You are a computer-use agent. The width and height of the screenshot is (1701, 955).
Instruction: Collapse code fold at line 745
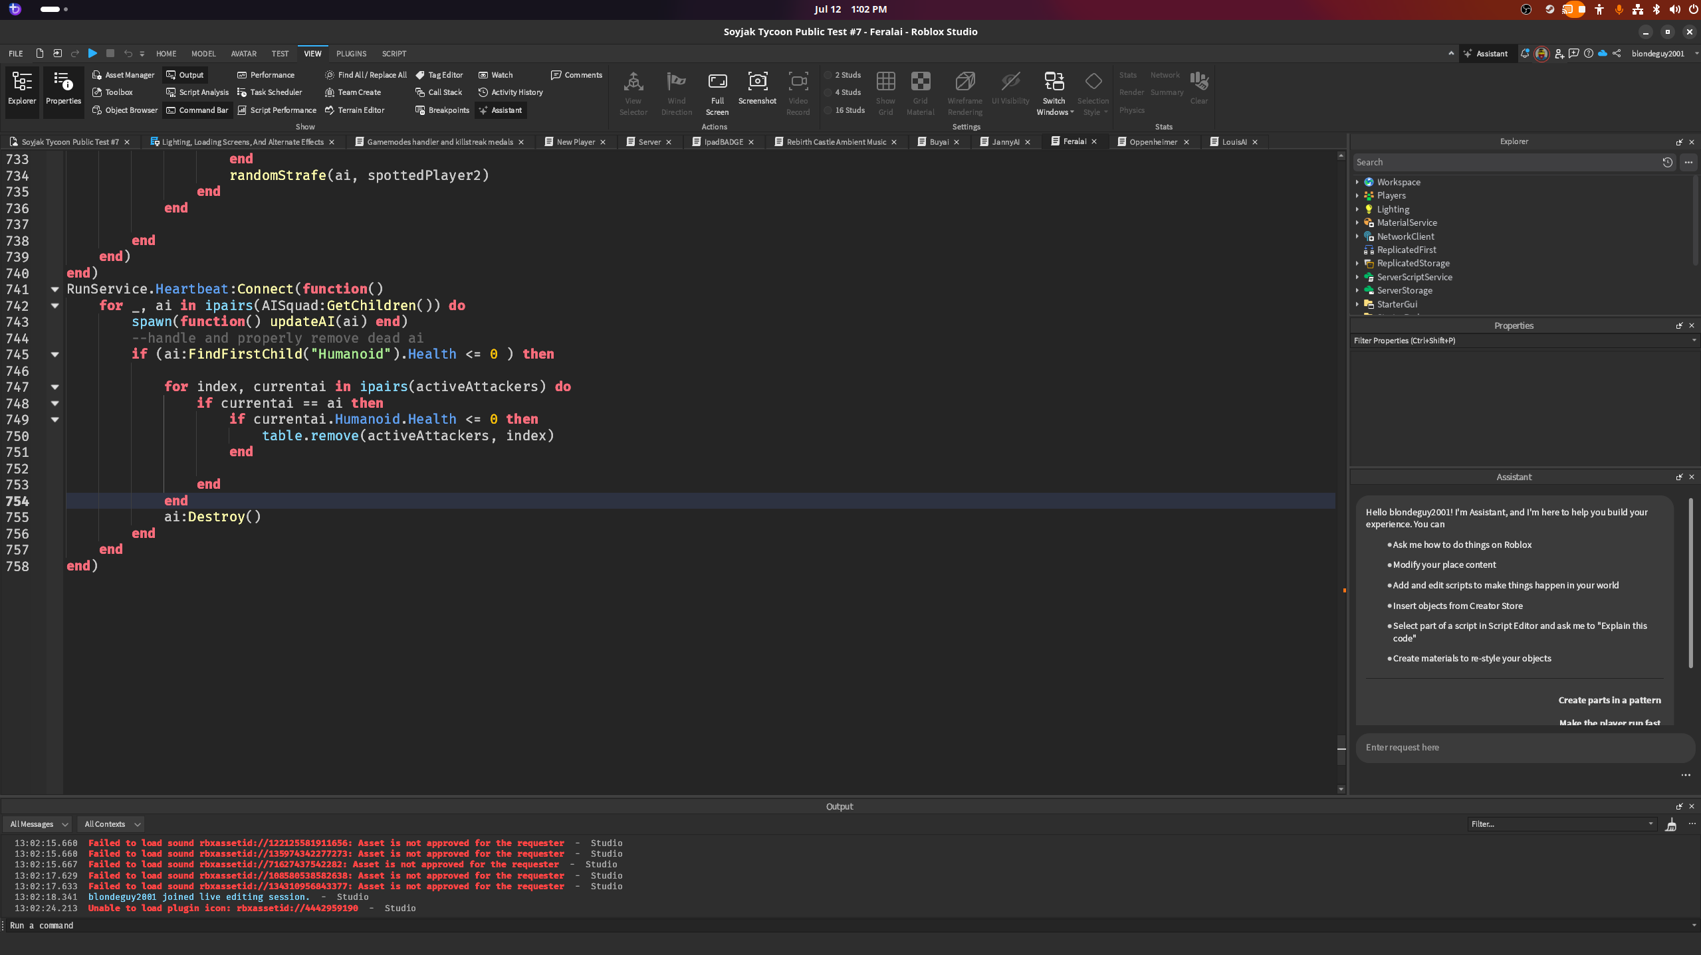(55, 354)
